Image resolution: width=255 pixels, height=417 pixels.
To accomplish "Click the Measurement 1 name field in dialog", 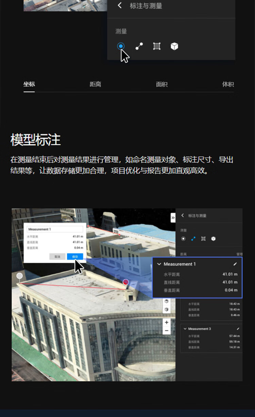I will tap(55, 229).
